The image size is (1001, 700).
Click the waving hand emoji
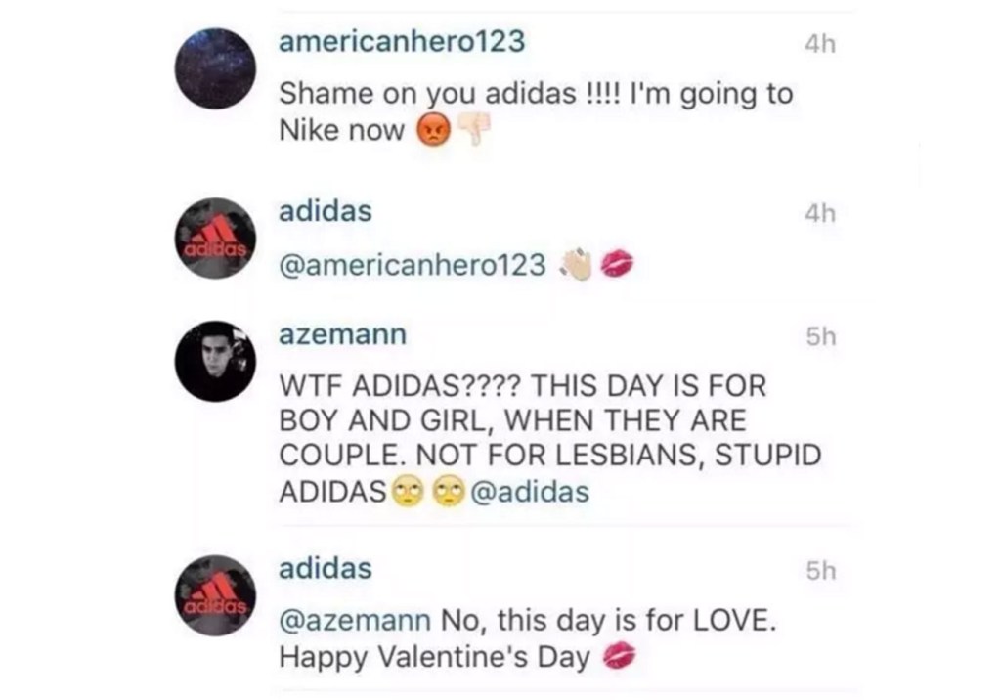pos(577,264)
